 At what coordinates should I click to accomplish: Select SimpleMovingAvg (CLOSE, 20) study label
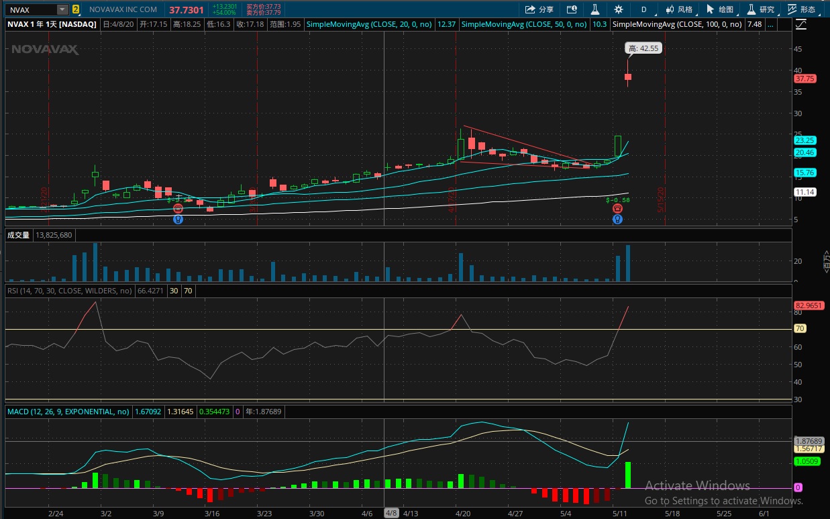point(370,23)
